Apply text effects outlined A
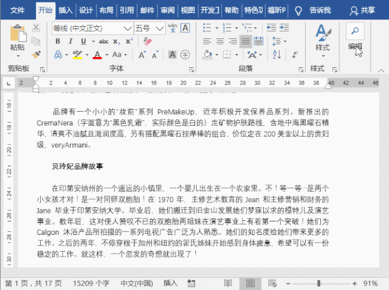389x290 pixels. 58,55
